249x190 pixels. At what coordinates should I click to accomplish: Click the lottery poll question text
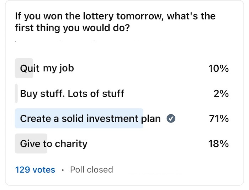coord(115,22)
